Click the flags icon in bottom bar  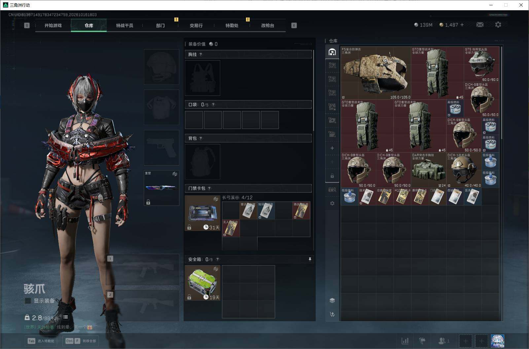click(422, 341)
